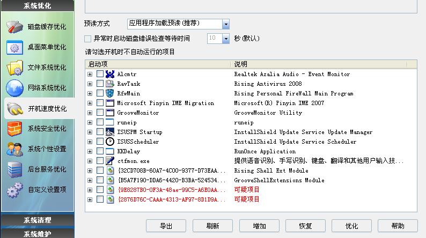
Task: Check the RavTask startup item checkbox
Action: coord(100,84)
